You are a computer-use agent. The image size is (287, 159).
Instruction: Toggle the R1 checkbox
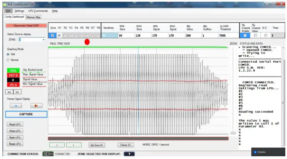(x=59, y=35)
